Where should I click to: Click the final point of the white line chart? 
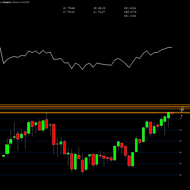[172, 47]
